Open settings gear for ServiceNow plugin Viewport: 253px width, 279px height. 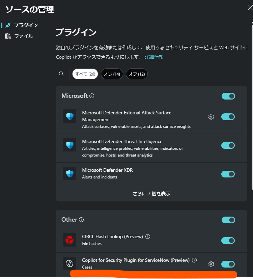[211, 264]
